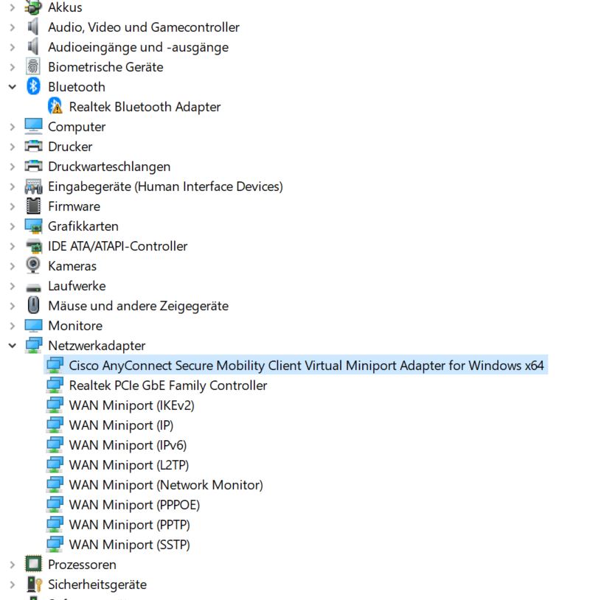Select the Bluetooth label
The image size is (601, 600).
[76, 87]
